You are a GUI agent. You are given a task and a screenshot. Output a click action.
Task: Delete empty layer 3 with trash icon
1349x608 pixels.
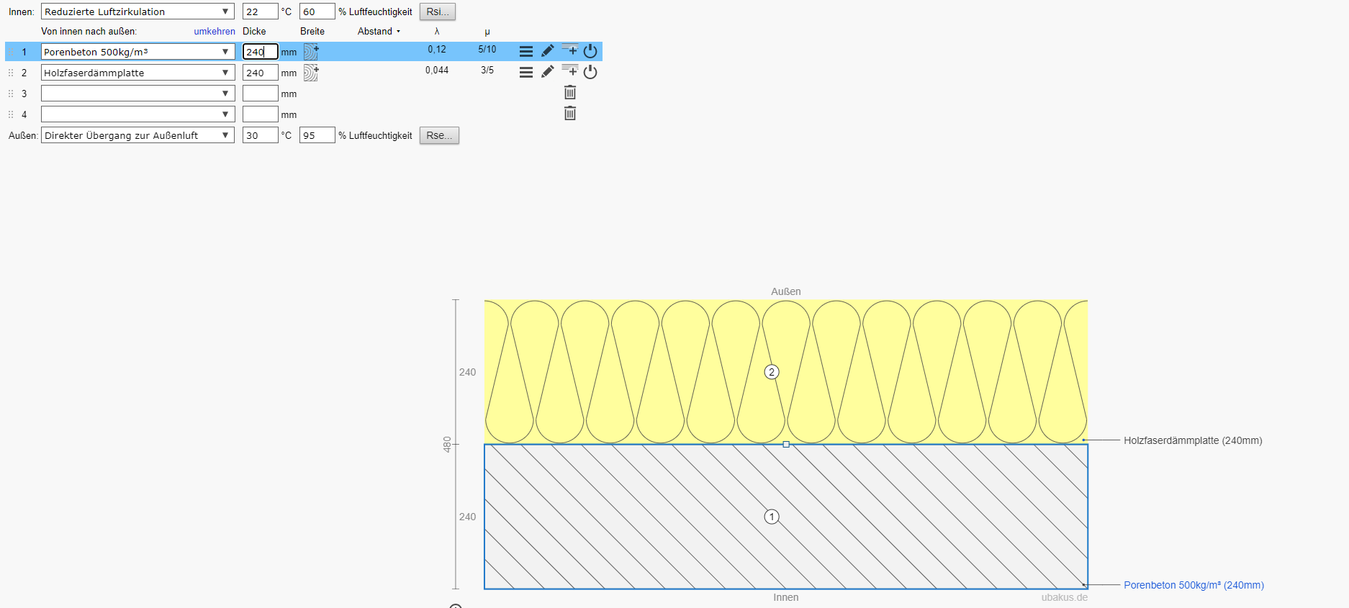570,93
